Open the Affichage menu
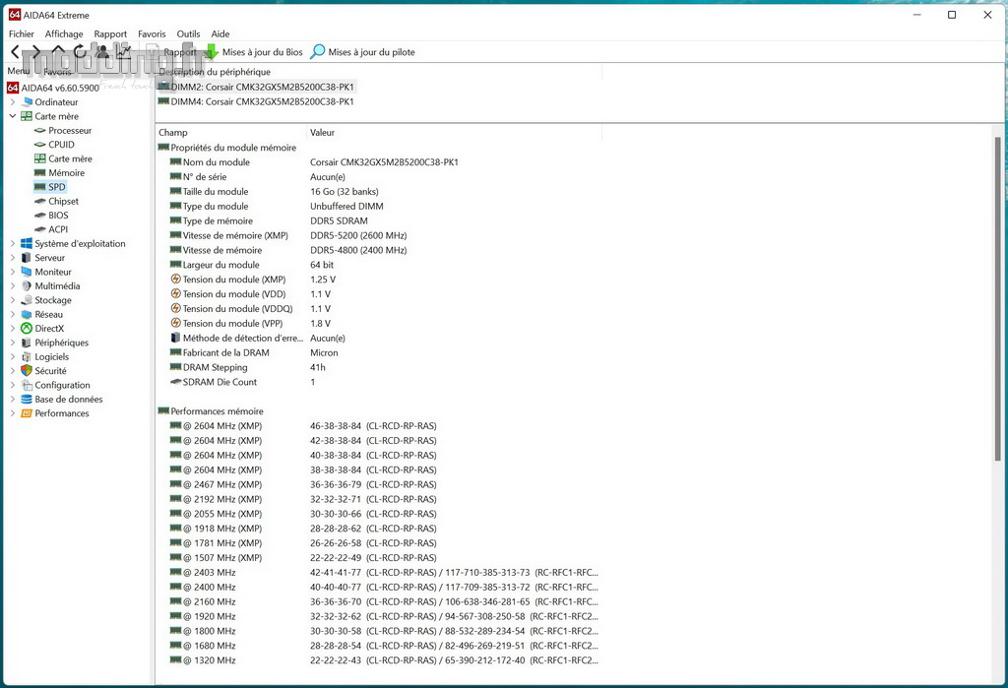This screenshot has width=1008, height=688. 64,34
